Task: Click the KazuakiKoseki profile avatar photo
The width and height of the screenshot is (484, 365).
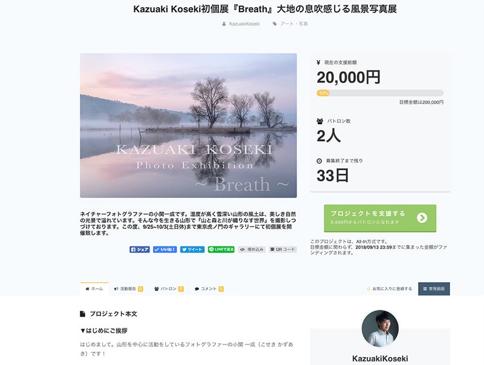Action: (x=380, y=329)
